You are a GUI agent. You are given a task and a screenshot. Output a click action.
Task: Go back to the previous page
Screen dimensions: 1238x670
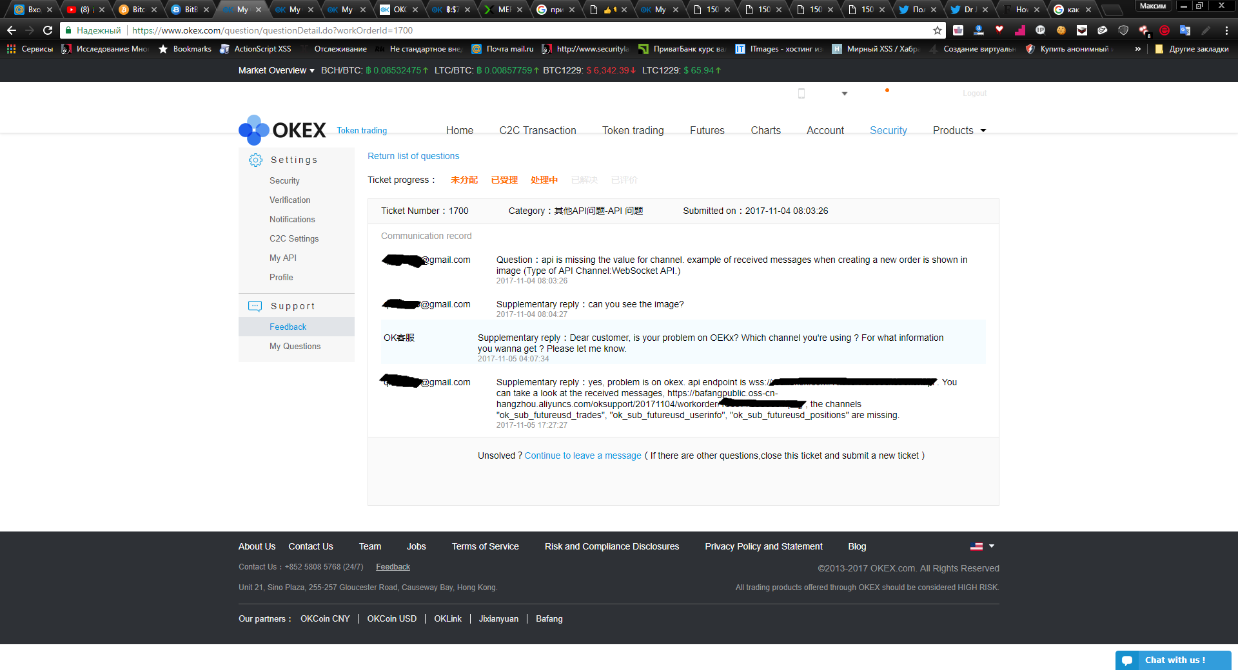(x=12, y=30)
